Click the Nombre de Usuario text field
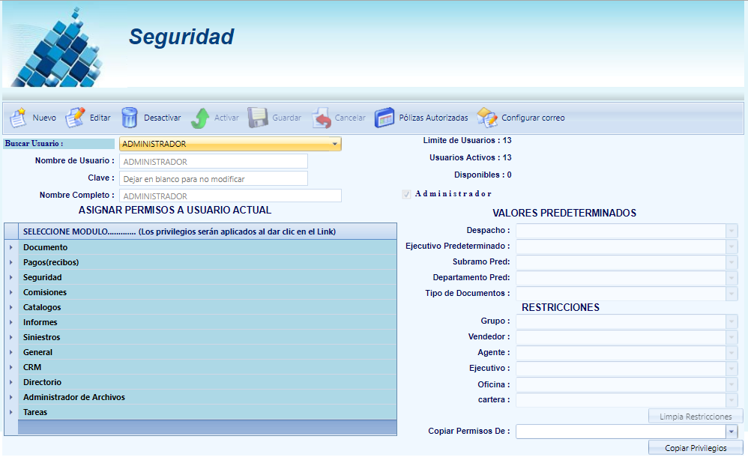This screenshot has width=748, height=463. click(213, 162)
